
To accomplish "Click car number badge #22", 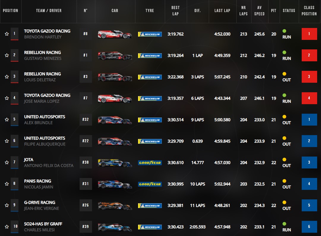I will point(86,141).
